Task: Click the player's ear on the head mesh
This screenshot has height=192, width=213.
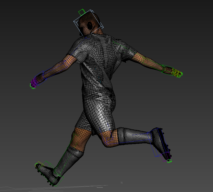Action: (x=90, y=25)
